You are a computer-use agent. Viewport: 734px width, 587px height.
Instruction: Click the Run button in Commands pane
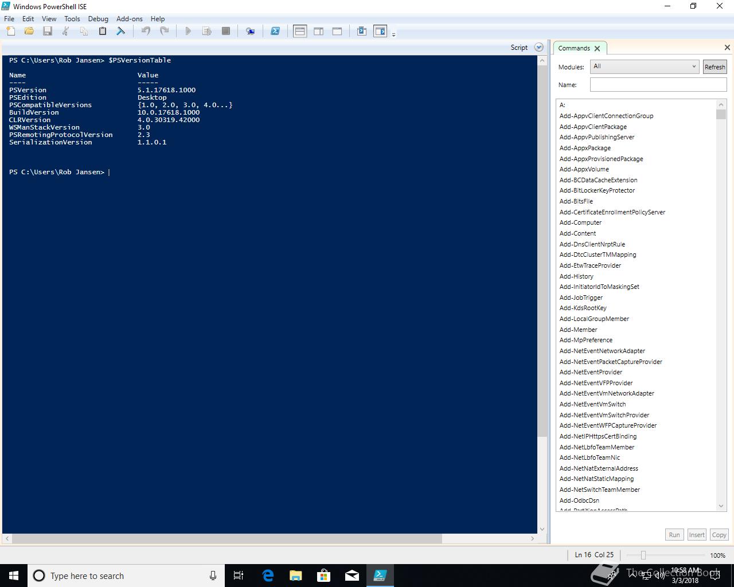pyautogui.click(x=674, y=535)
